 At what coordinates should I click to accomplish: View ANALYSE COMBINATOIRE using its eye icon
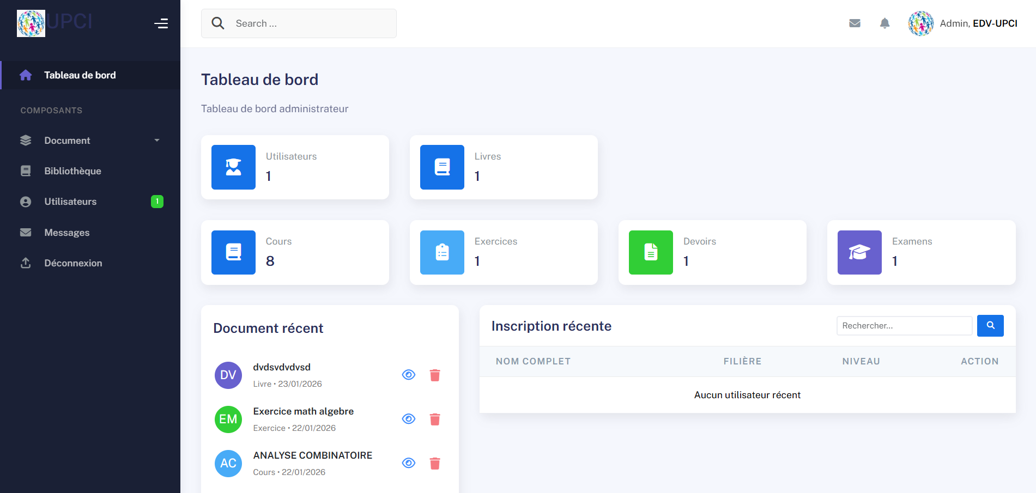coord(409,462)
